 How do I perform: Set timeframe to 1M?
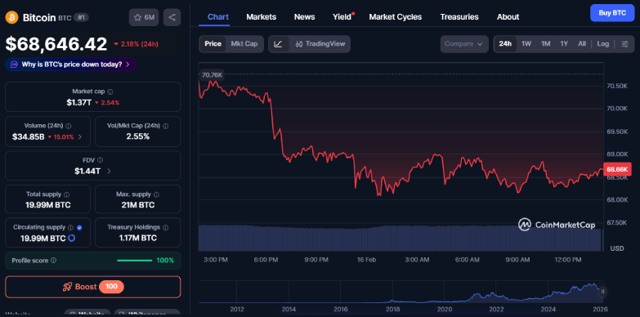click(x=546, y=44)
